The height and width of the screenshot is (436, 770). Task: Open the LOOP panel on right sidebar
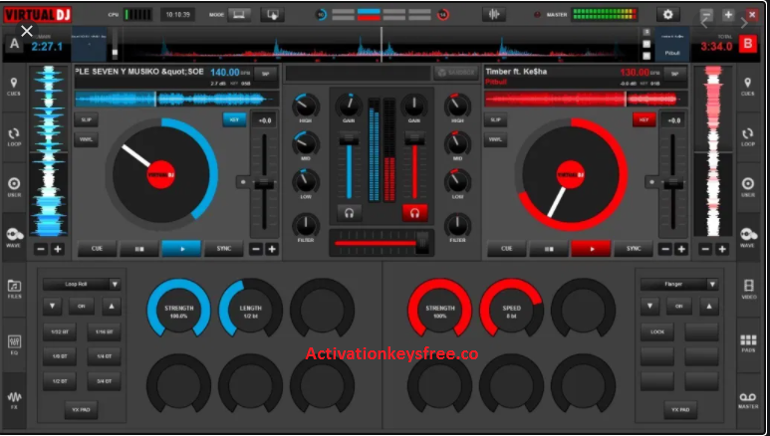(747, 137)
